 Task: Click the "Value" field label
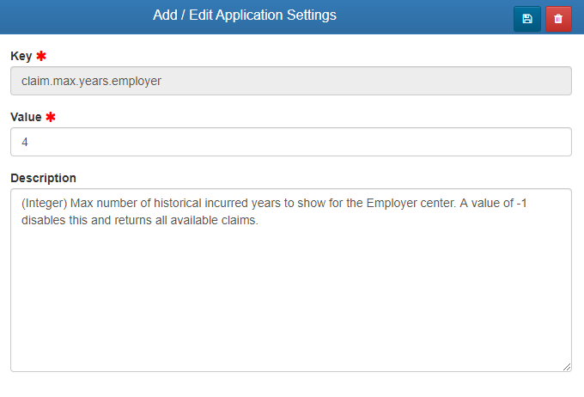pos(26,116)
